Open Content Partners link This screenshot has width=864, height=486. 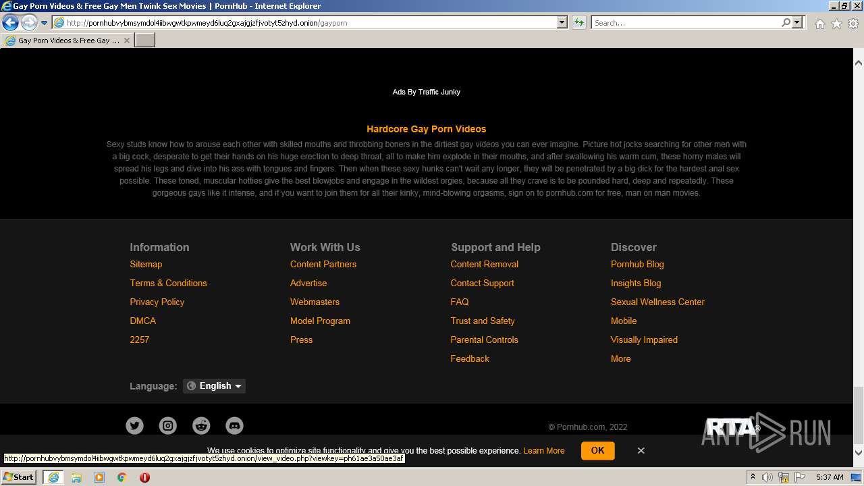323,264
